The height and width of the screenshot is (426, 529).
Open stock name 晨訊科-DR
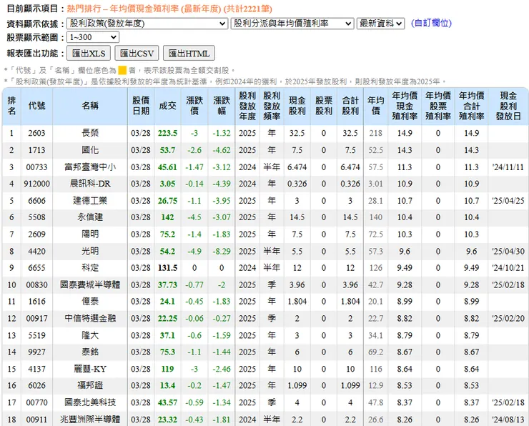(90, 184)
